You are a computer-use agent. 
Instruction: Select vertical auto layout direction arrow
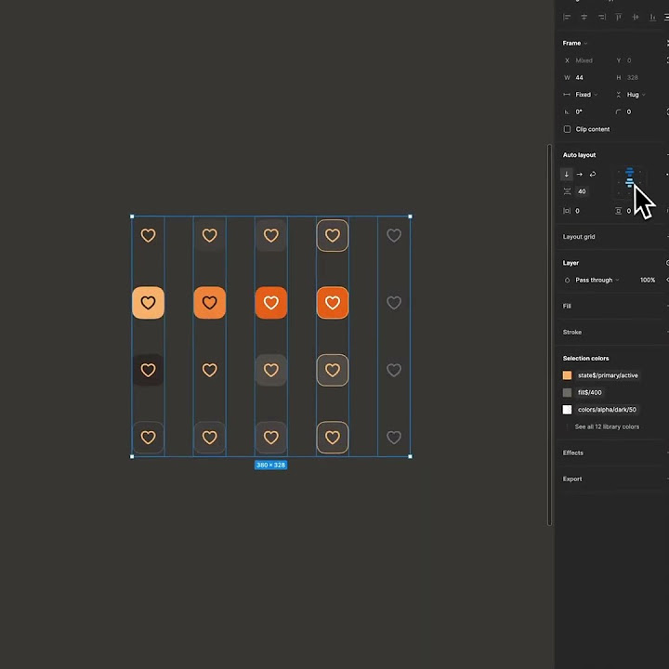pyautogui.click(x=567, y=174)
